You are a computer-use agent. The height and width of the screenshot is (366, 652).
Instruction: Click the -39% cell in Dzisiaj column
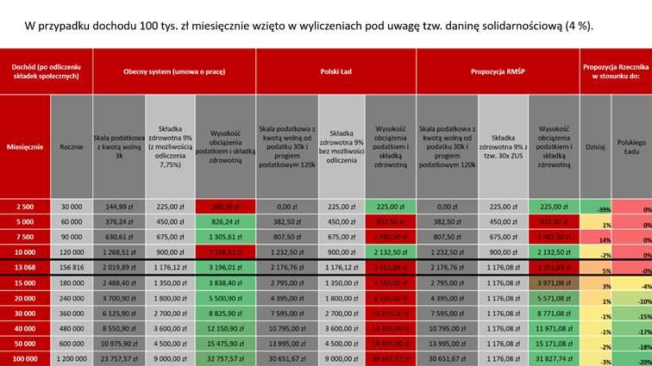595,208
